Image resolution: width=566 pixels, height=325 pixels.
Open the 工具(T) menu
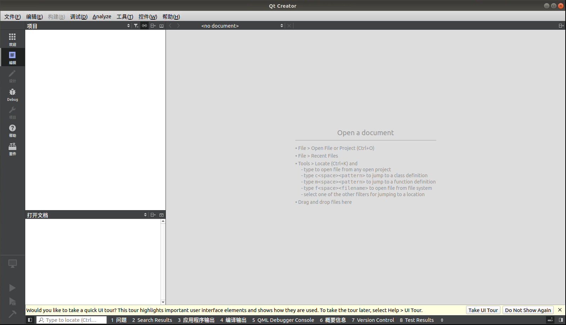click(x=124, y=16)
